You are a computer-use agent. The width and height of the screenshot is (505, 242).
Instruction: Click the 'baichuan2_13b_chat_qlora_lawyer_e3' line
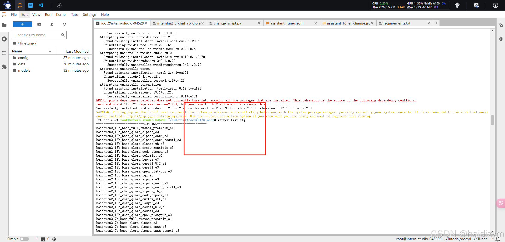pyautogui.click(x=128, y=203)
